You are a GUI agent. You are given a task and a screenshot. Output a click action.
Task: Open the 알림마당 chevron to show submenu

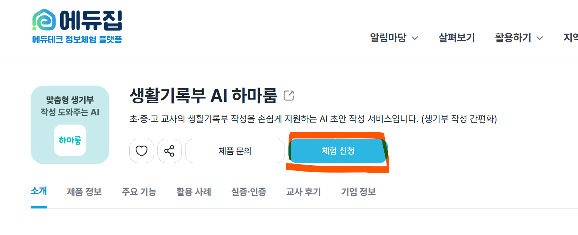[416, 38]
